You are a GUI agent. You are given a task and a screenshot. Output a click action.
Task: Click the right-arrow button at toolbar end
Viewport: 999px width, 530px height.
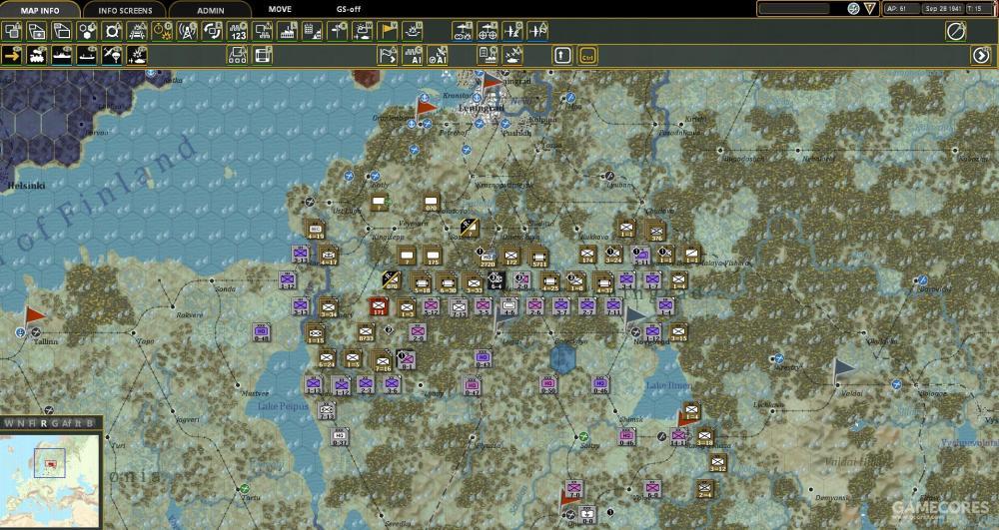pos(981,55)
